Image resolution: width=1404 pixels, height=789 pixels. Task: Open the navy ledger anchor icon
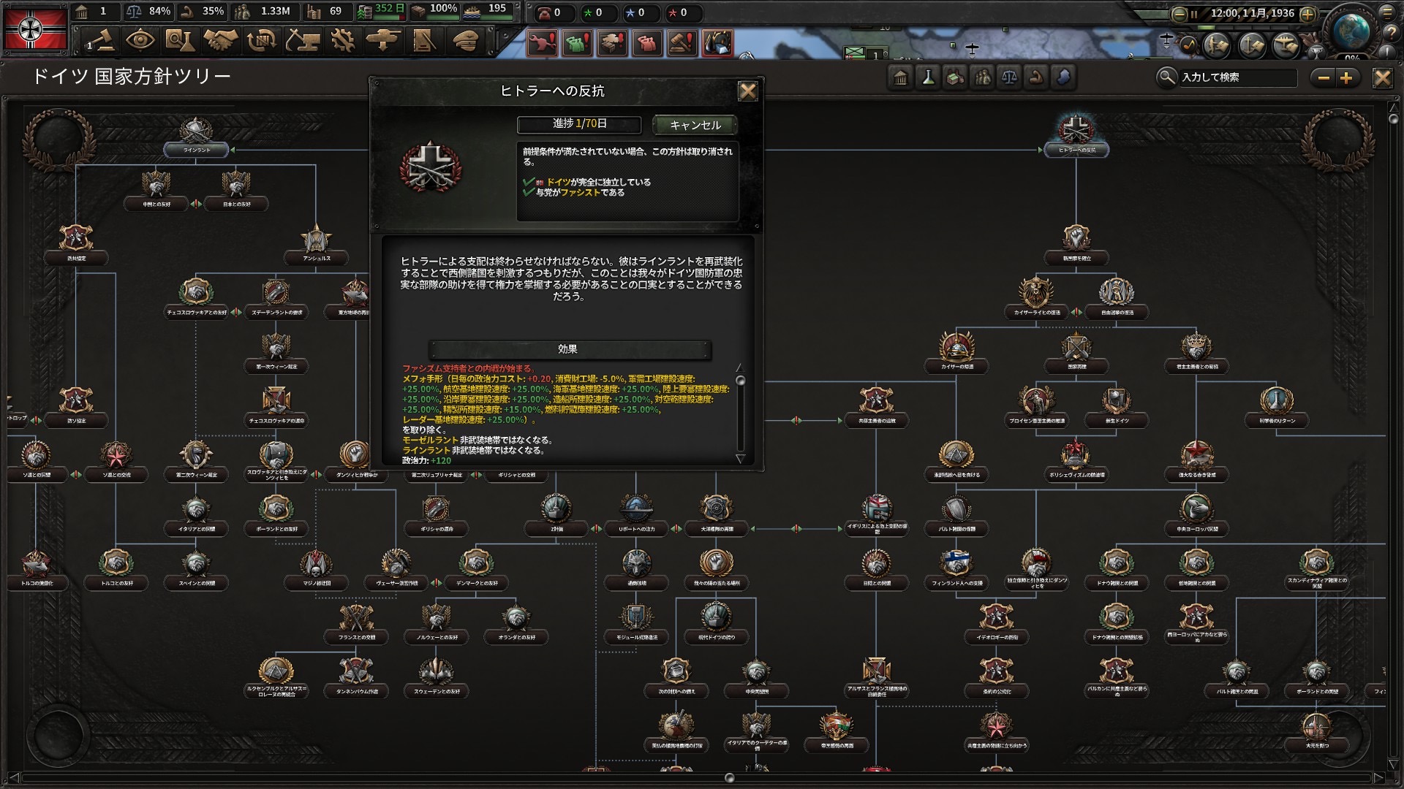point(1251,45)
